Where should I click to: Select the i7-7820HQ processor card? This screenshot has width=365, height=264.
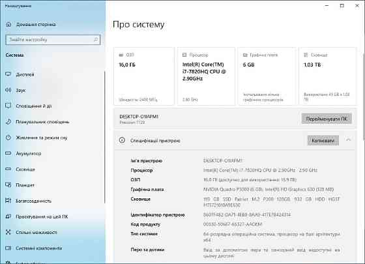pos(206,76)
